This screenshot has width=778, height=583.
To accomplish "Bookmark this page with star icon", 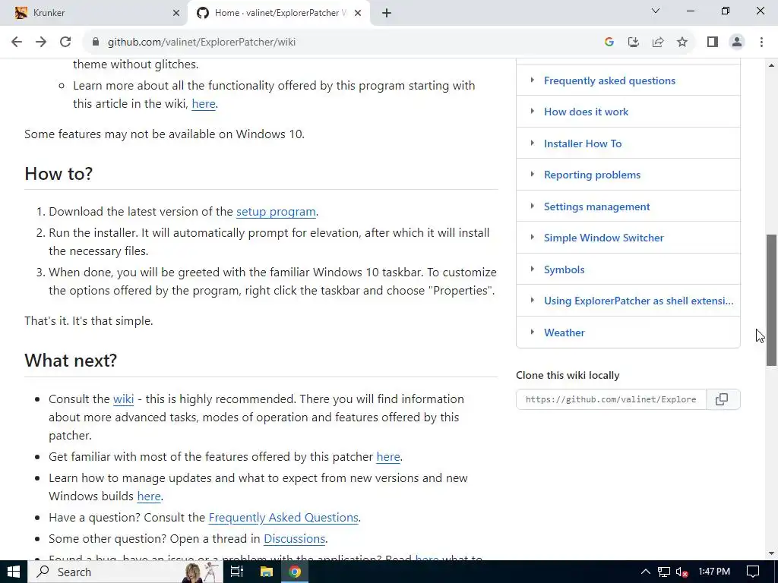I will [682, 43].
